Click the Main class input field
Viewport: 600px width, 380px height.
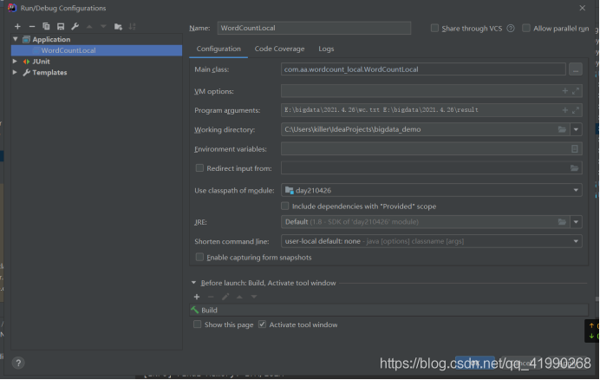point(423,69)
